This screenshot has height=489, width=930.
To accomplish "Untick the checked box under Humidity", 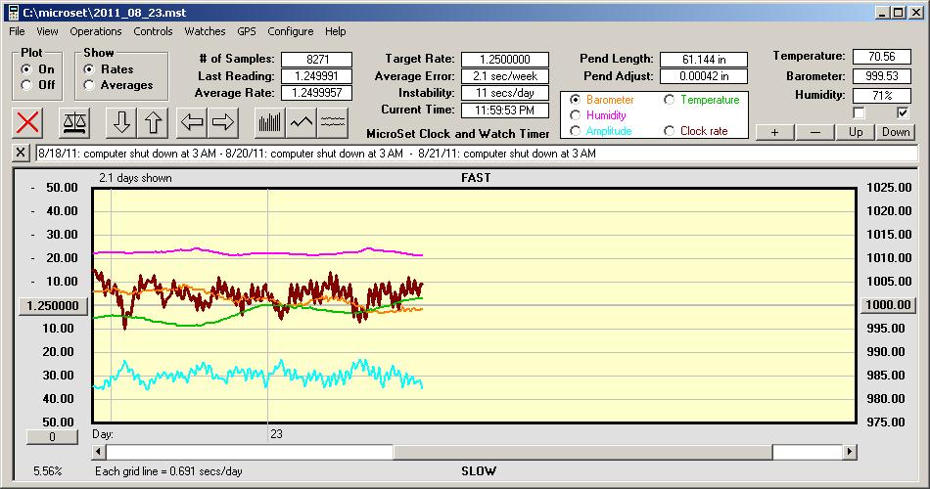I will (x=903, y=112).
